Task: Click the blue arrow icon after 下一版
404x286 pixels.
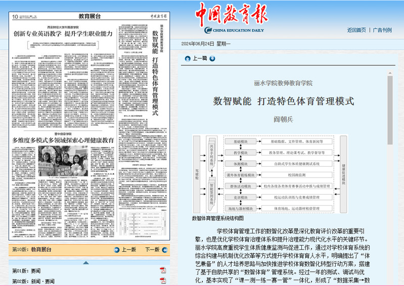Action: coord(165,250)
